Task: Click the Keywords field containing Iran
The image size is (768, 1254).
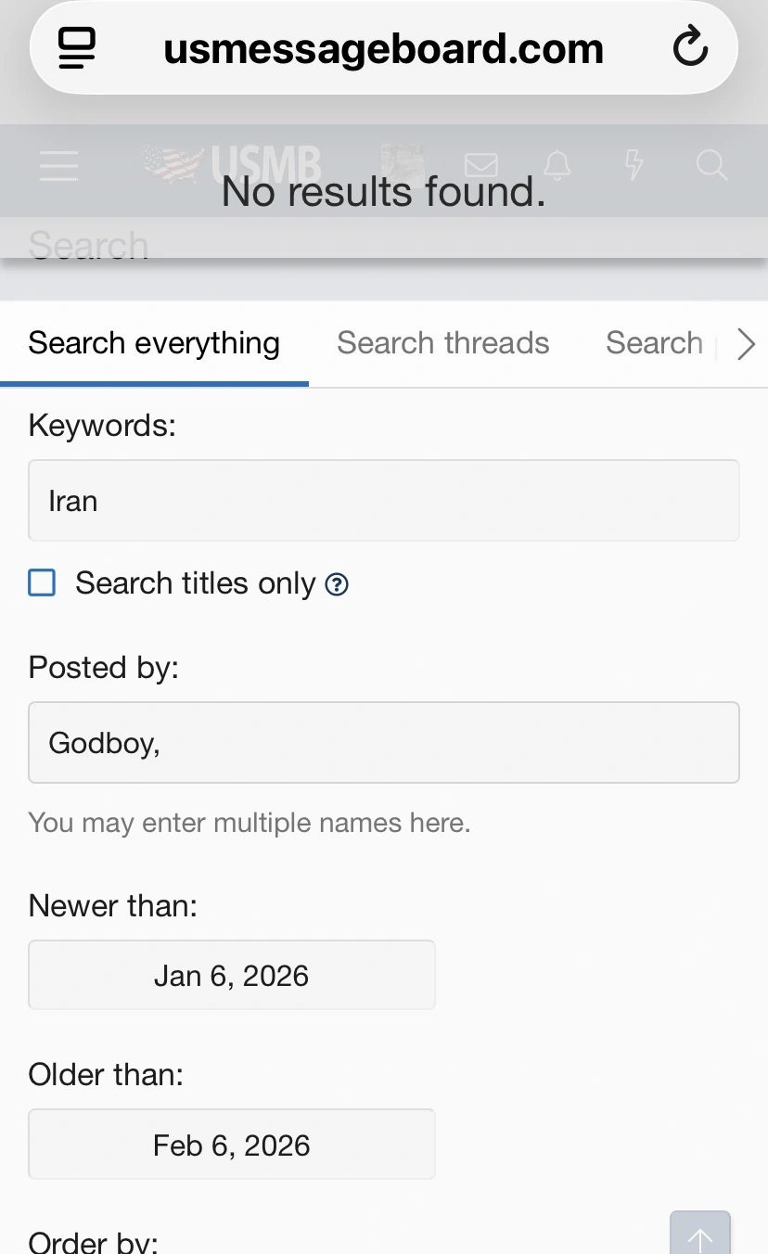Action: [384, 501]
